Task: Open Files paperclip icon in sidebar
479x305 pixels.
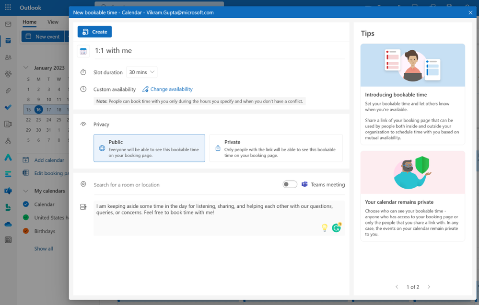Action: pos(8,90)
